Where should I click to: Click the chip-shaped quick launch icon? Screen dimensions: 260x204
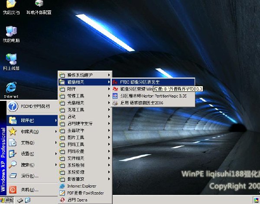click(x=20, y=201)
